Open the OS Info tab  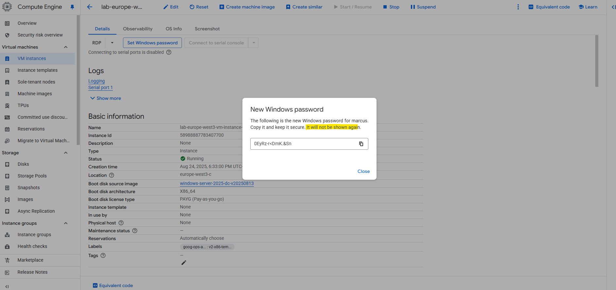[x=174, y=29]
